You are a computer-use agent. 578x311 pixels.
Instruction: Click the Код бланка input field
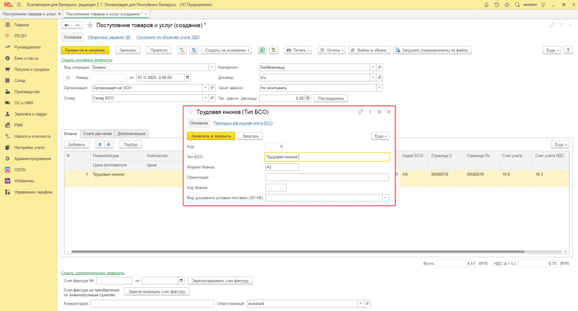[x=275, y=187]
